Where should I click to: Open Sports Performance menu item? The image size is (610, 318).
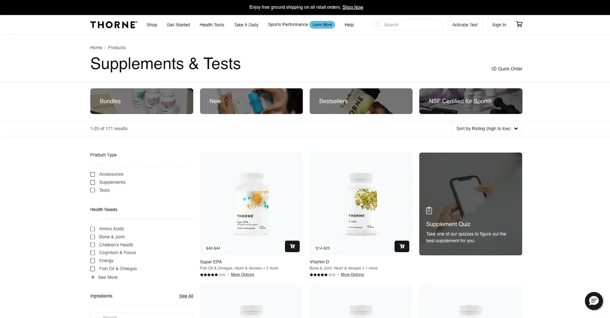tap(288, 24)
